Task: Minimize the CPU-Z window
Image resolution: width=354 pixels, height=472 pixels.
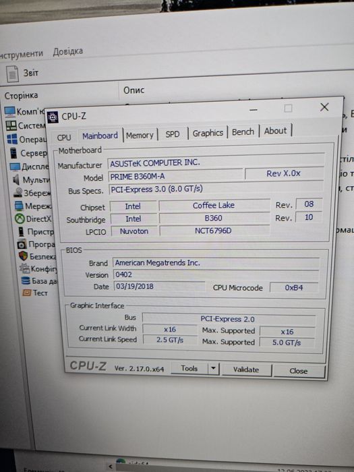Action: coord(254,110)
